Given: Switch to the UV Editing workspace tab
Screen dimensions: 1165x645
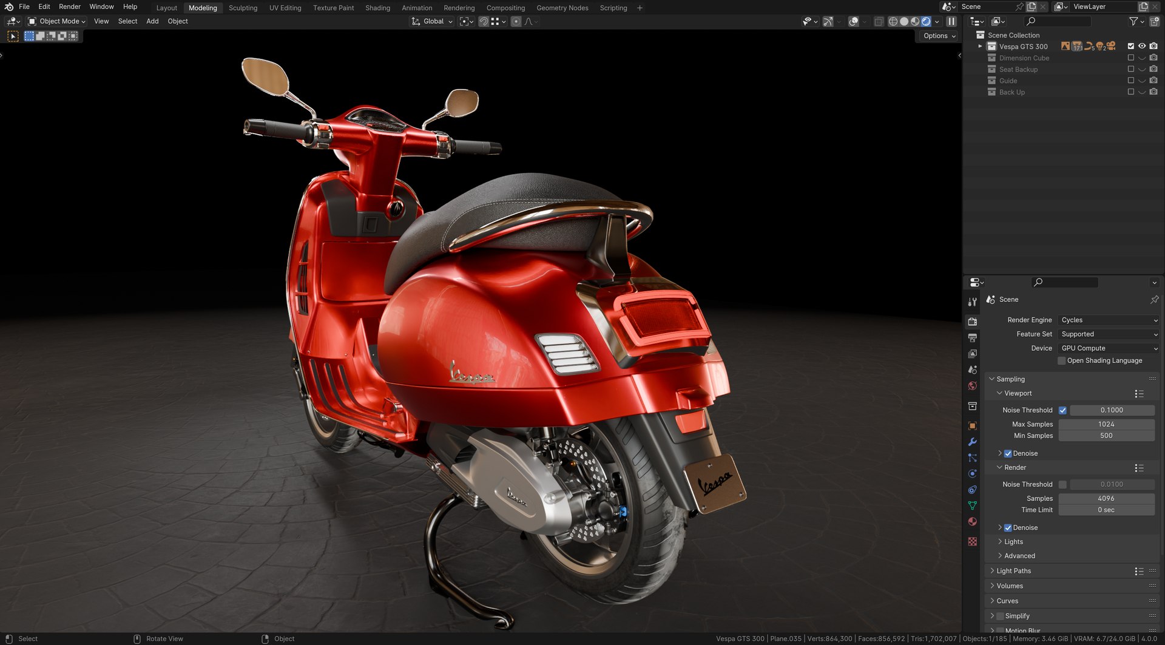Looking at the screenshot, I should coord(285,8).
